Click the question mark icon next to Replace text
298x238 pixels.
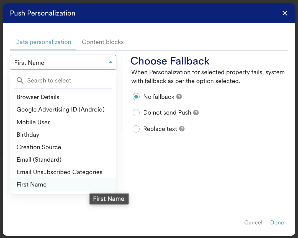tap(182, 129)
